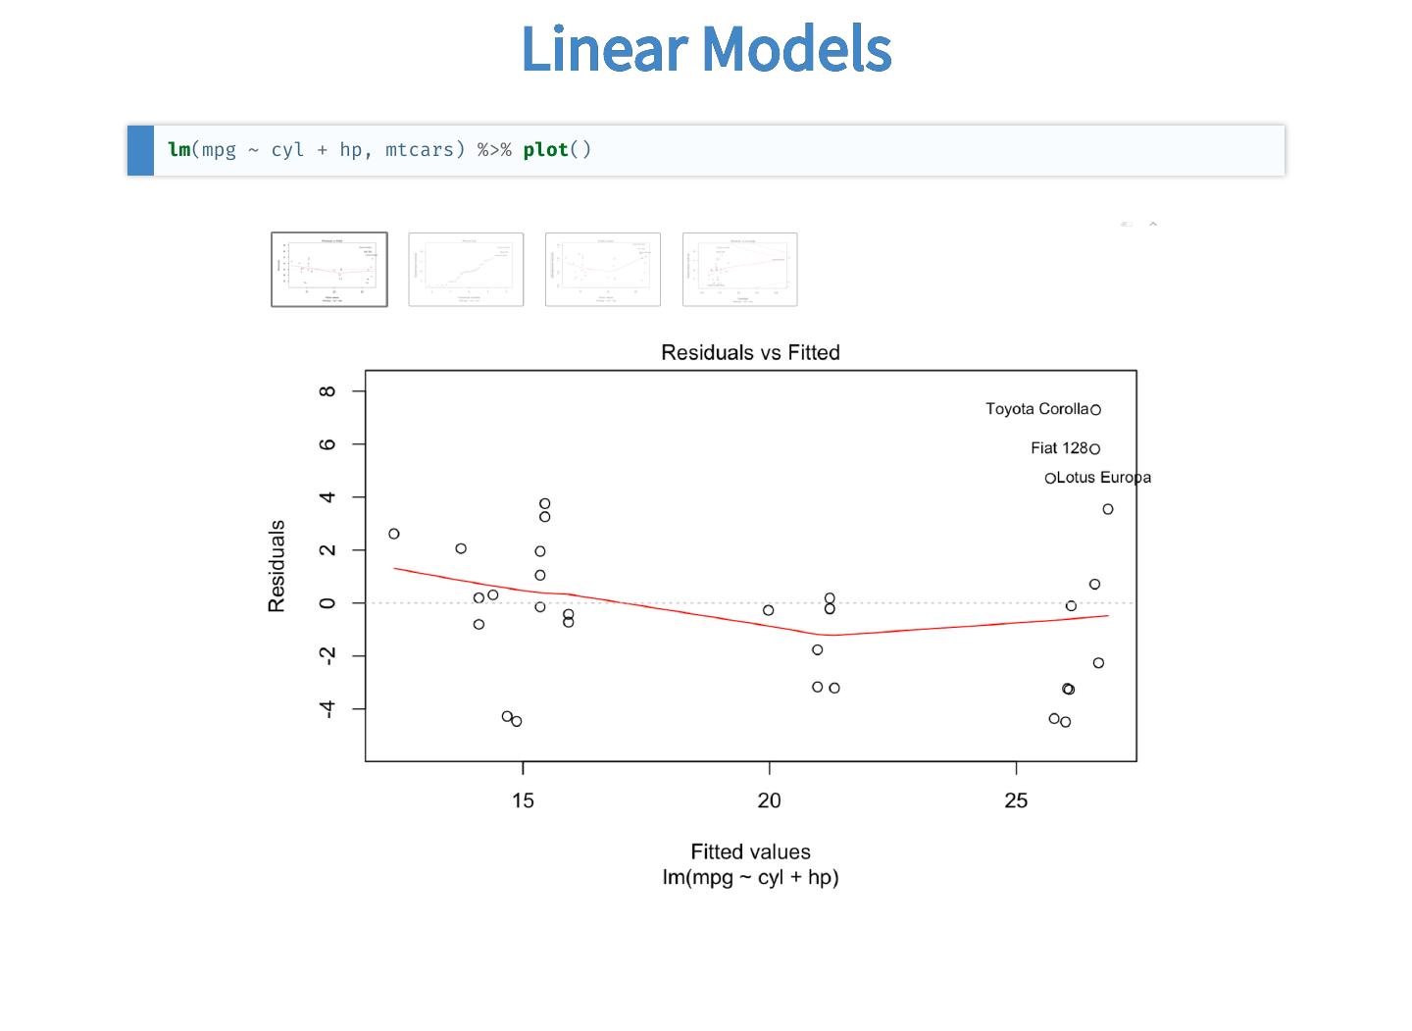Viewport: 1412px width, 1031px height.
Task: Select the Residuals vs Fitted plot thumbnail
Action: pyautogui.click(x=329, y=270)
